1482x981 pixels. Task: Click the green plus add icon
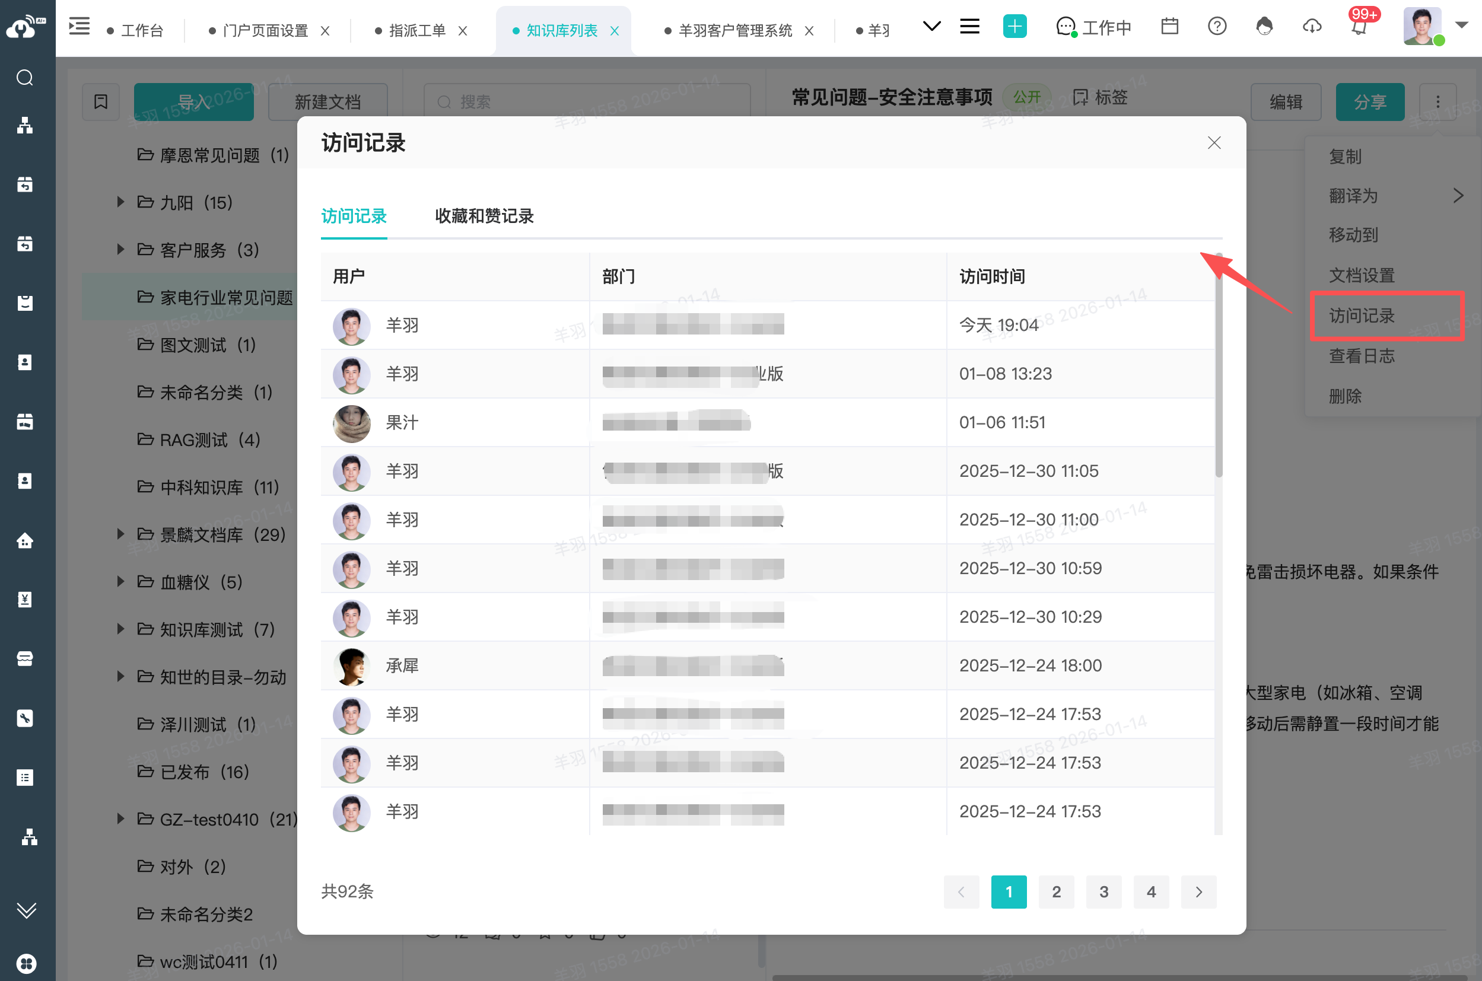click(1014, 26)
